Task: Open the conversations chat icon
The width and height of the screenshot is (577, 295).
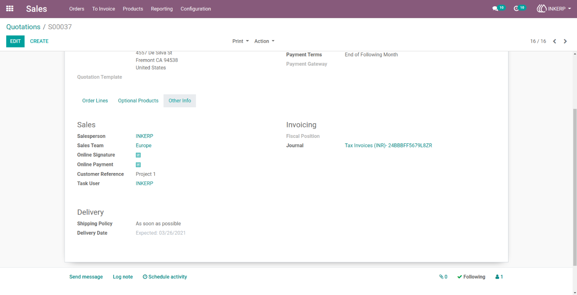Action: 495,9
